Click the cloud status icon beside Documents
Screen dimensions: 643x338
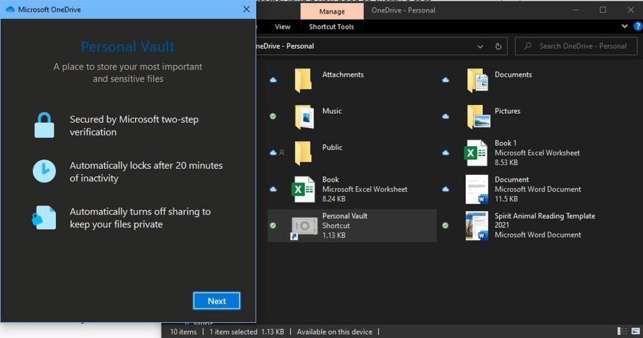coord(446,80)
